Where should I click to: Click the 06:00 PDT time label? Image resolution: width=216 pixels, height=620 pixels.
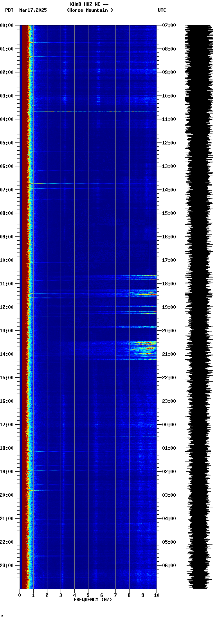point(7,166)
